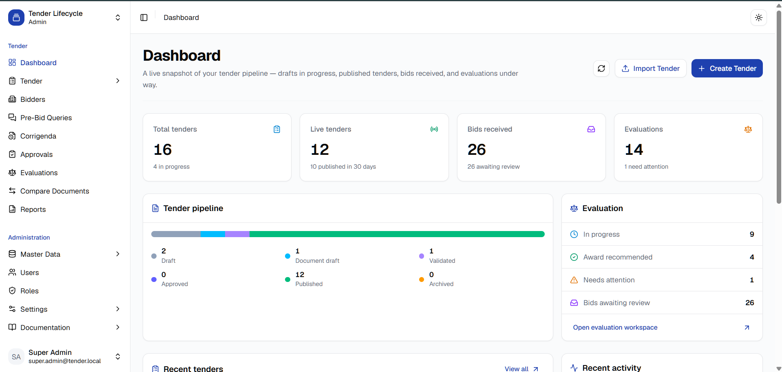782x372 pixels.
Task: Click the Create Tender button
Action: pos(727,68)
